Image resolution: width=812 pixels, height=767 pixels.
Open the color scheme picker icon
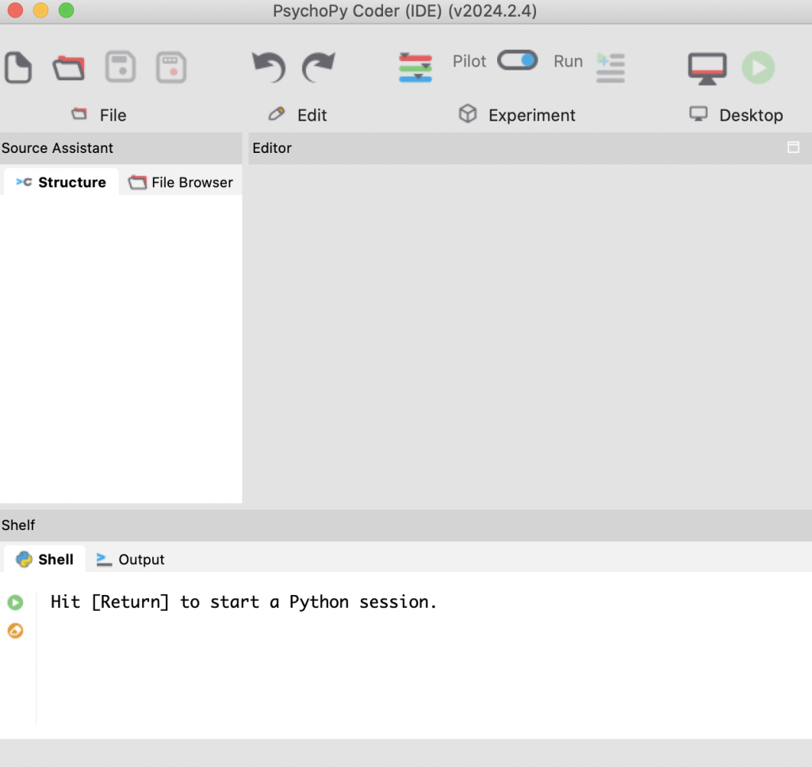click(x=416, y=67)
